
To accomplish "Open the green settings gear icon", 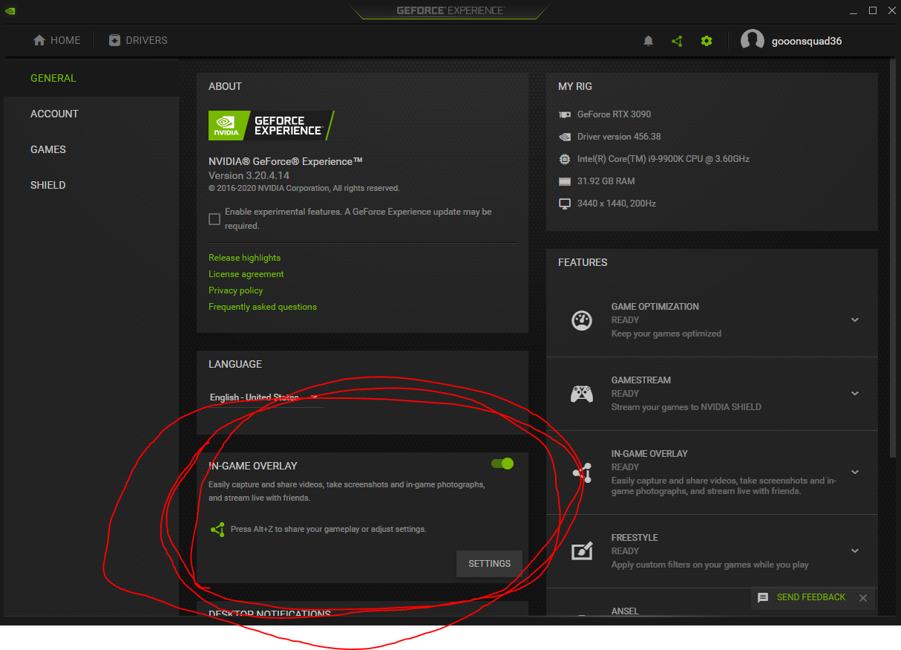I will click(707, 41).
